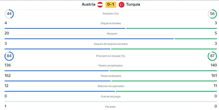
Task: Click the Austria flag icon
Action: [x=100, y=5]
